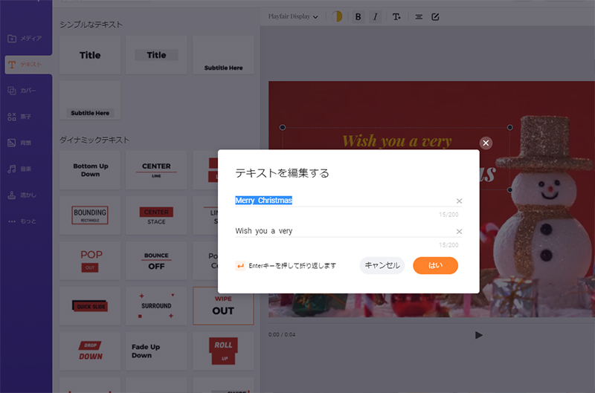The height and width of the screenshot is (393, 595).
Task: Open the music sidebar section
Action: point(26,169)
